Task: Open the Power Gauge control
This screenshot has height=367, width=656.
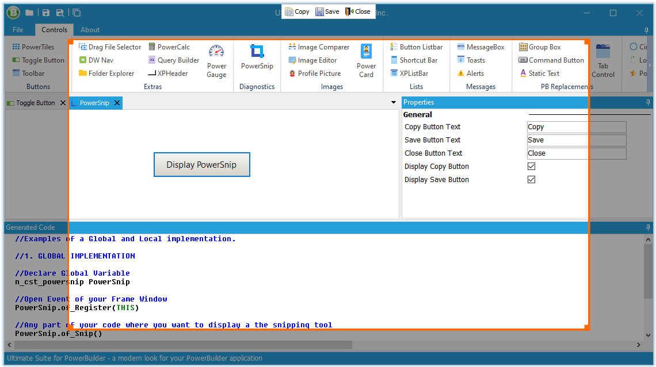Action: [216, 61]
